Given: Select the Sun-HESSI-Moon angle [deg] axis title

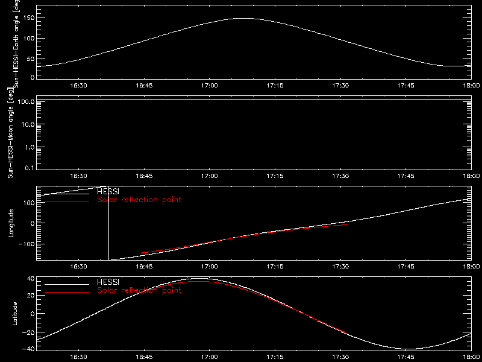Looking at the screenshot, I should tap(11, 133).
